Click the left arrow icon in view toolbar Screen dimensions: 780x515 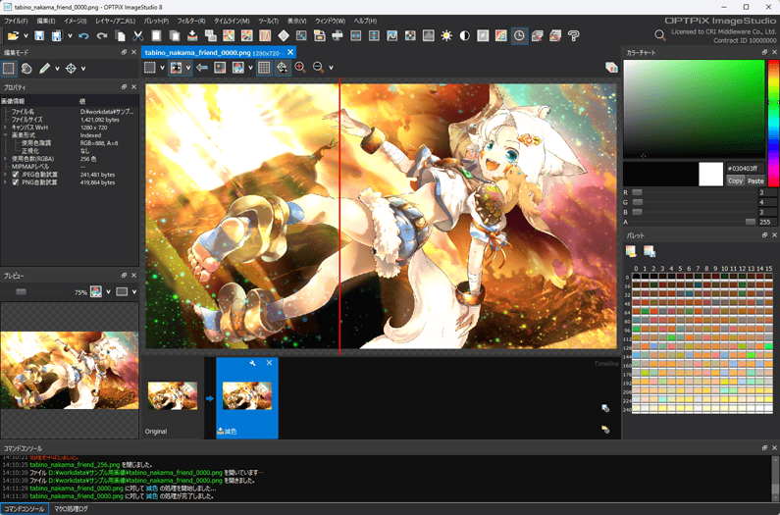201,68
